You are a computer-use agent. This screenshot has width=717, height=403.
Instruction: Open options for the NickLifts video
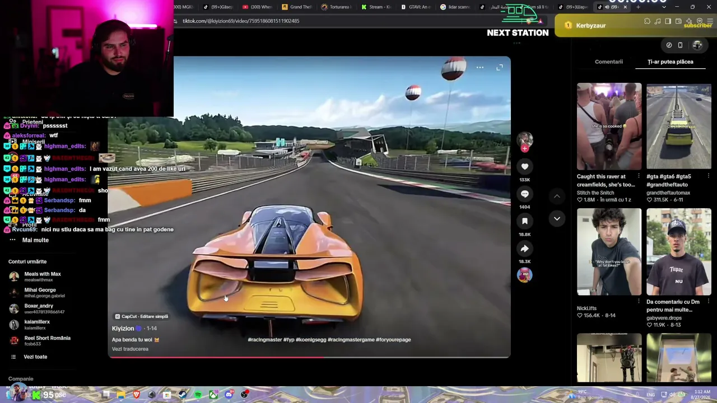(639, 302)
